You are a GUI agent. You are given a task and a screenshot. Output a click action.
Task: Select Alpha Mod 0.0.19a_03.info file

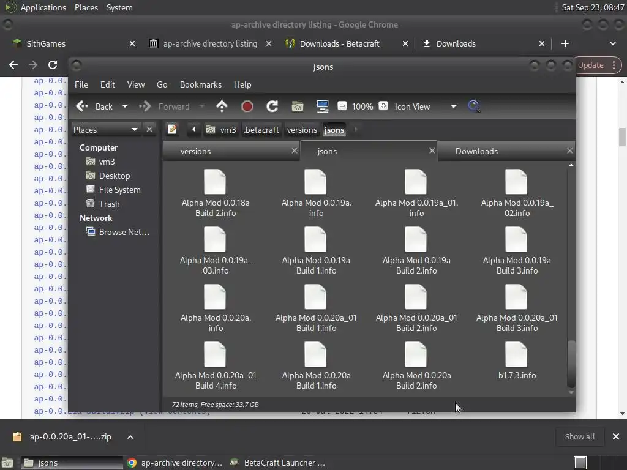click(216, 250)
